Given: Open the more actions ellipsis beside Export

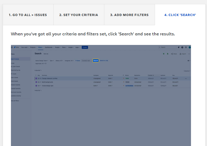Looking at the screenshot, I should tap(189, 54).
